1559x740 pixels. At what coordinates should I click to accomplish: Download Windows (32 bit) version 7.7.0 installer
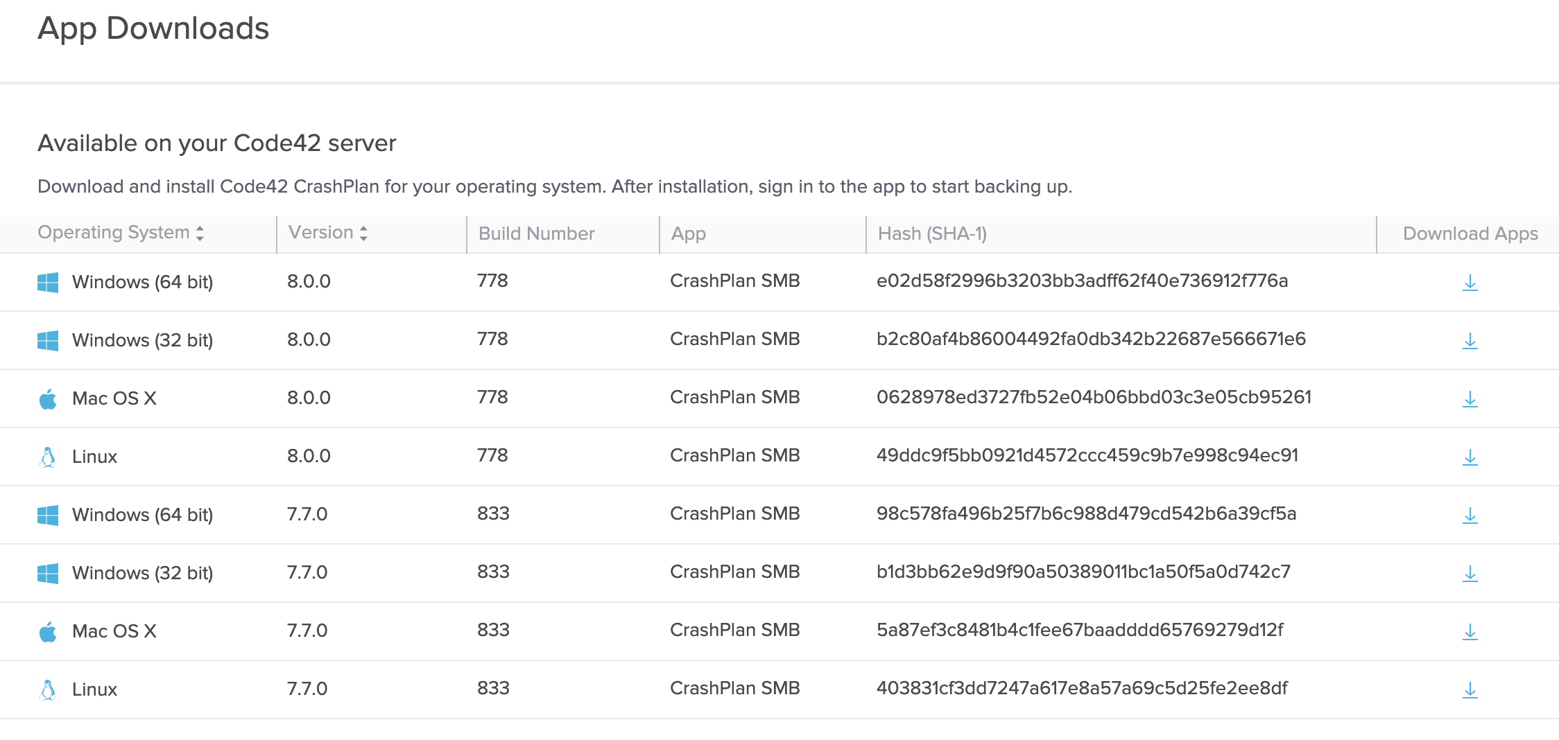pyautogui.click(x=1470, y=574)
